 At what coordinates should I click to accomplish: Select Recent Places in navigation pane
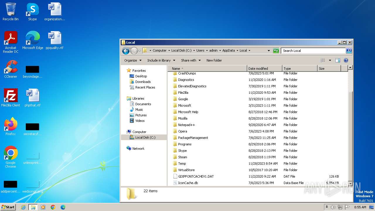pyautogui.click(x=145, y=87)
